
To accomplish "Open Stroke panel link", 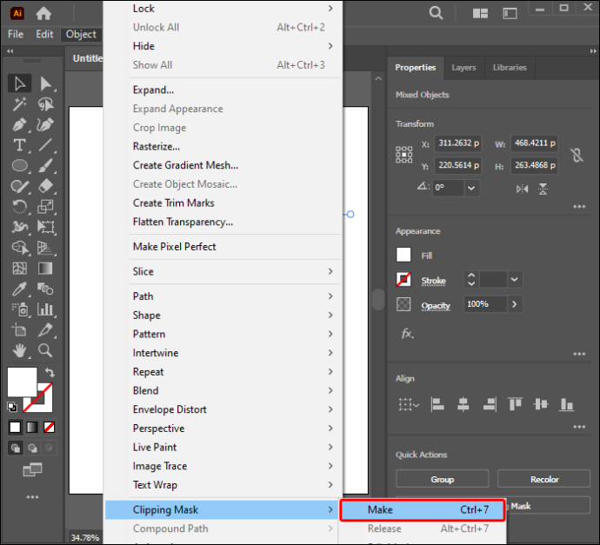I will pos(433,281).
